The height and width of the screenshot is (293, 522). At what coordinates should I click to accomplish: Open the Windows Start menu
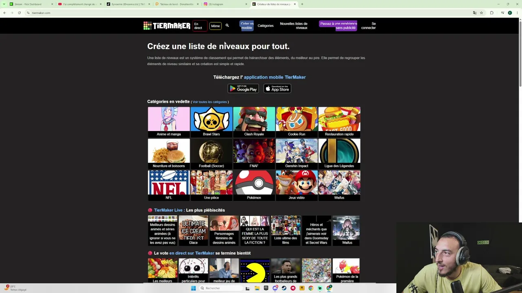[x=193, y=288]
